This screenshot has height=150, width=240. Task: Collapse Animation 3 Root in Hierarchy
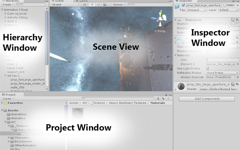(x=2, y=10)
